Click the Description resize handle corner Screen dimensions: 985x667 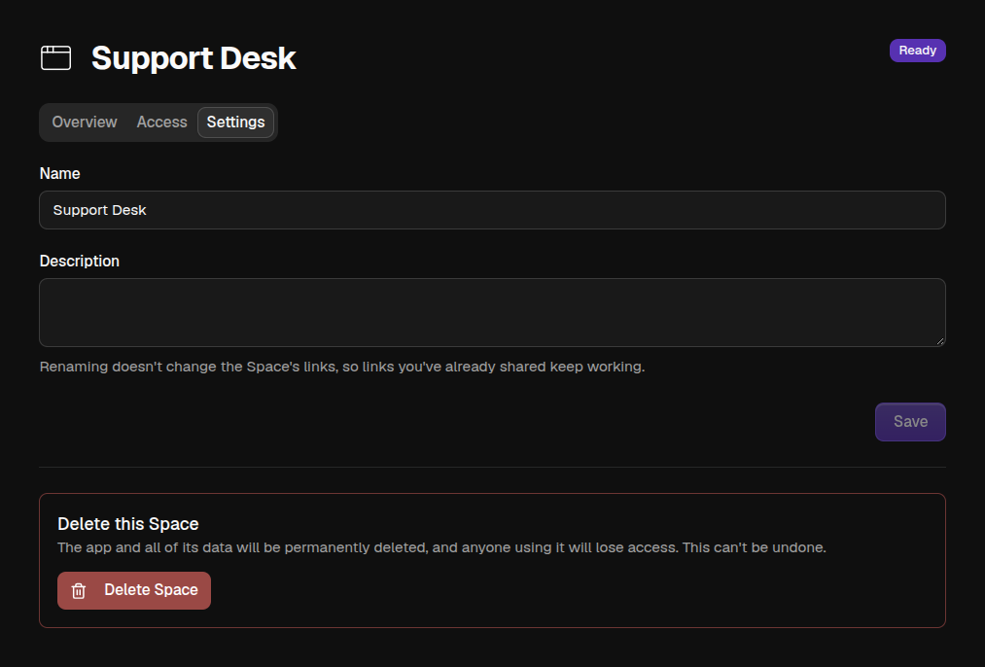click(x=939, y=341)
